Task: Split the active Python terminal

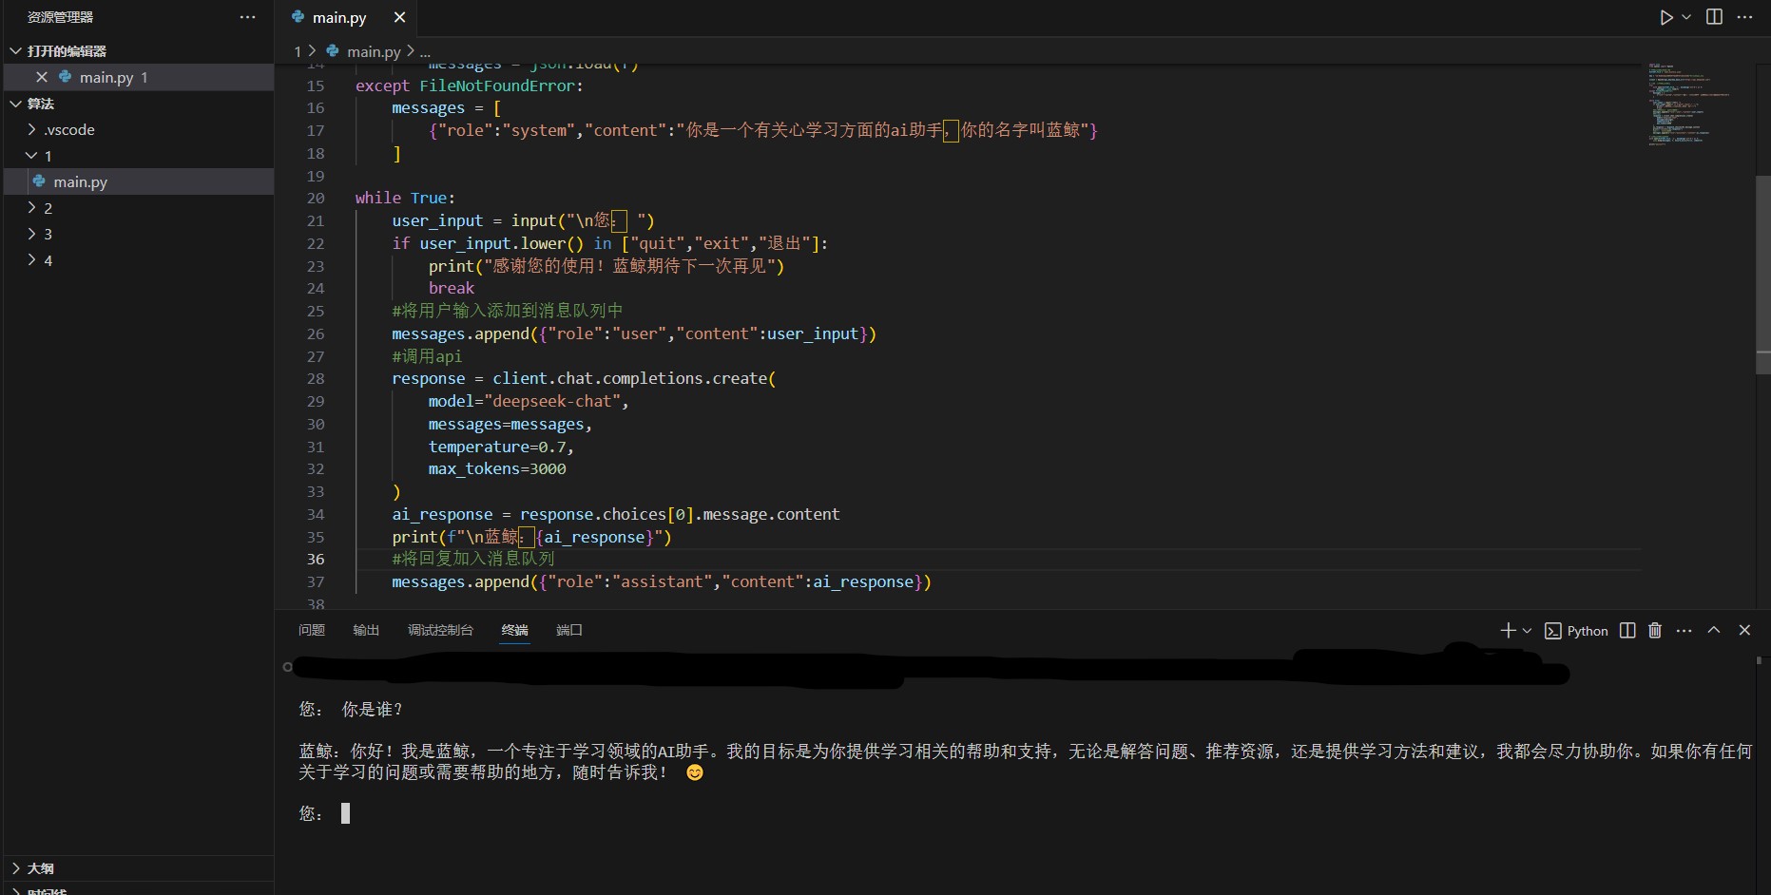Action: [x=1627, y=630]
